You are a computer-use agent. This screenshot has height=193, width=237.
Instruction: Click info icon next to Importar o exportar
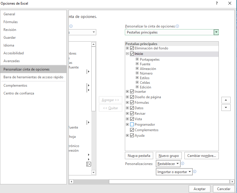pyautogui.click(x=195, y=172)
